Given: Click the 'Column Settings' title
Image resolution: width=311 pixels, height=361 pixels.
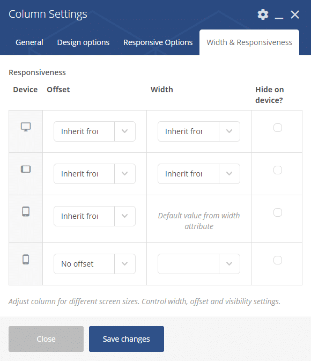Looking at the screenshot, I should click(48, 14).
